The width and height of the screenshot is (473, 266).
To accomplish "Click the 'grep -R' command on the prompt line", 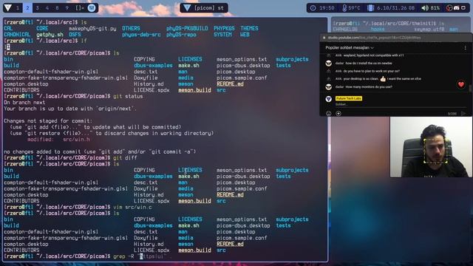I will point(123,256).
